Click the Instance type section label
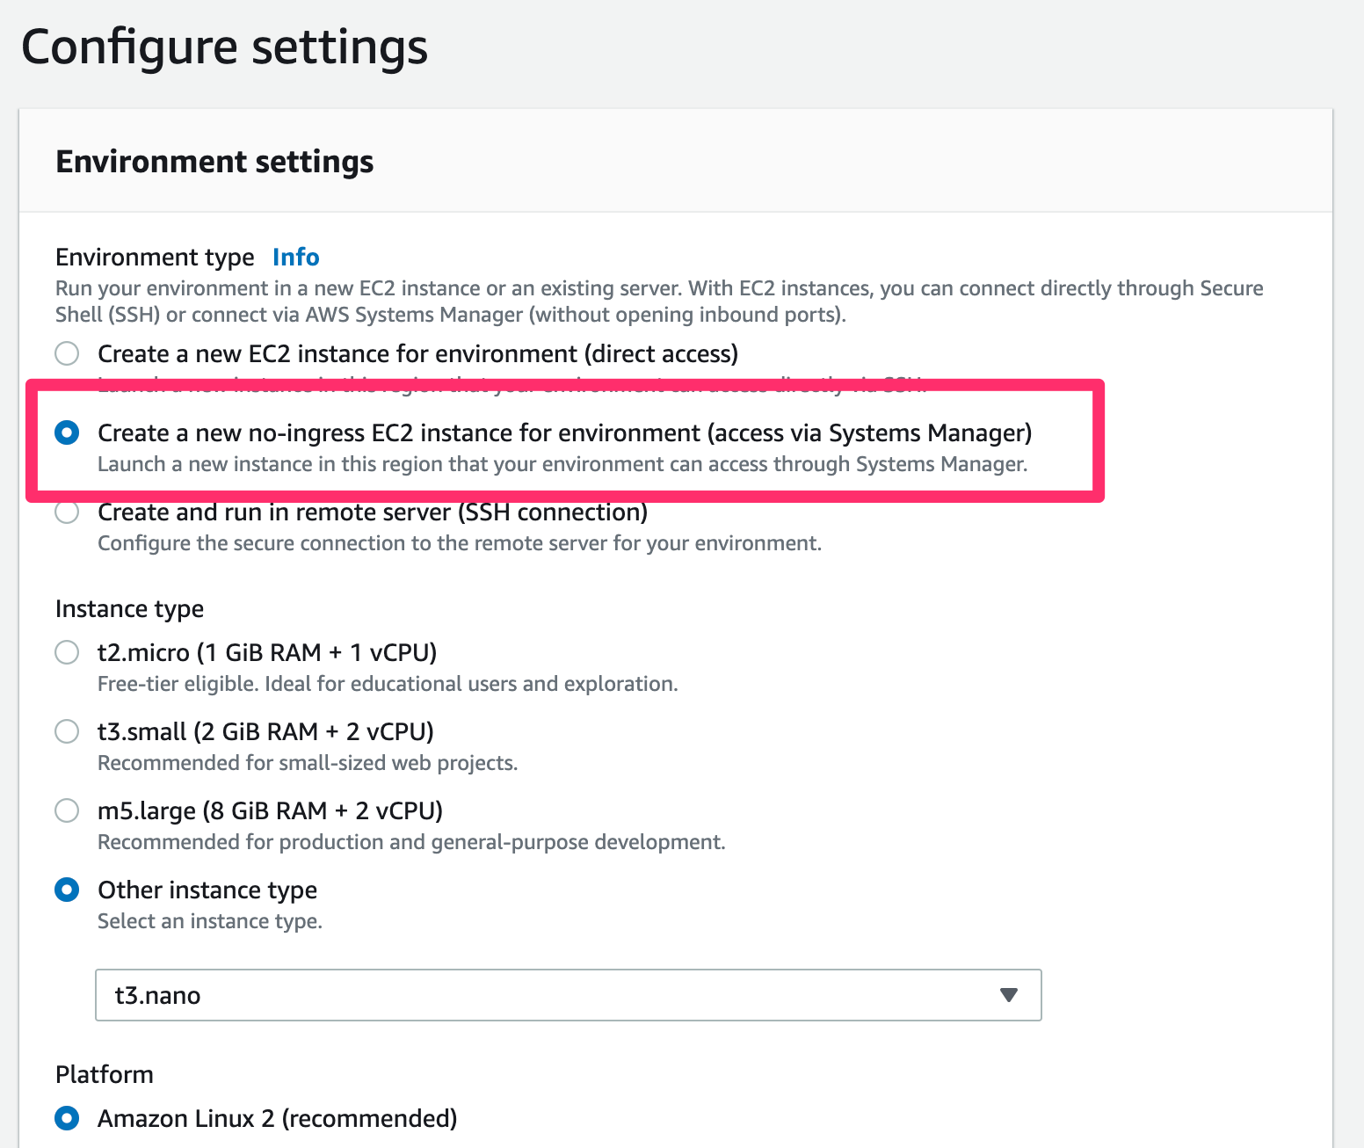 [129, 609]
